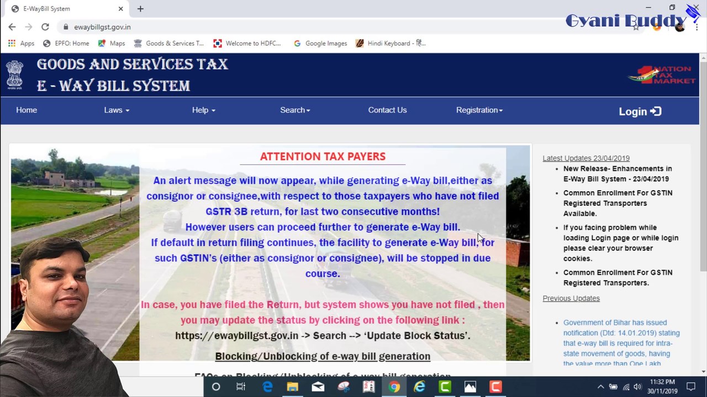This screenshot has height=397, width=707.
Task: Open the Mail app from the taskbar
Action: click(318, 387)
